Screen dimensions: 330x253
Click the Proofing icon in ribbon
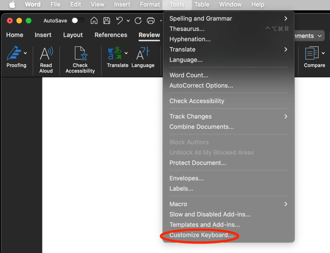14,54
